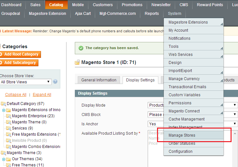
Task: Open the Magestore Extension menu
Action: click(47, 14)
